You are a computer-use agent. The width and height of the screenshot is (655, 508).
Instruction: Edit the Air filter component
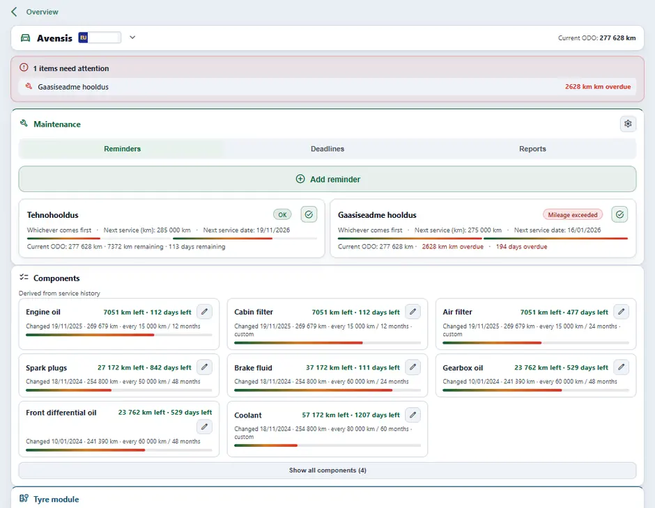(x=621, y=312)
